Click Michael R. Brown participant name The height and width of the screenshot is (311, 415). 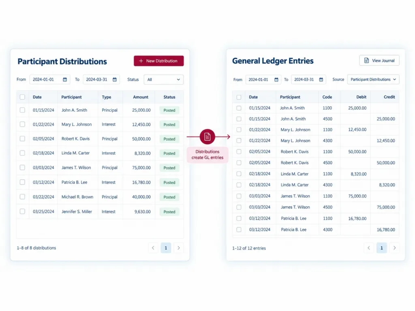pyautogui.click(x=77, y=197)
